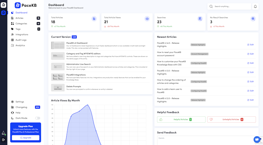Click the PaceKB v2 Dashboard thumbnail
The height and width of the screenshot is (145, 263).
click(58, 46)
